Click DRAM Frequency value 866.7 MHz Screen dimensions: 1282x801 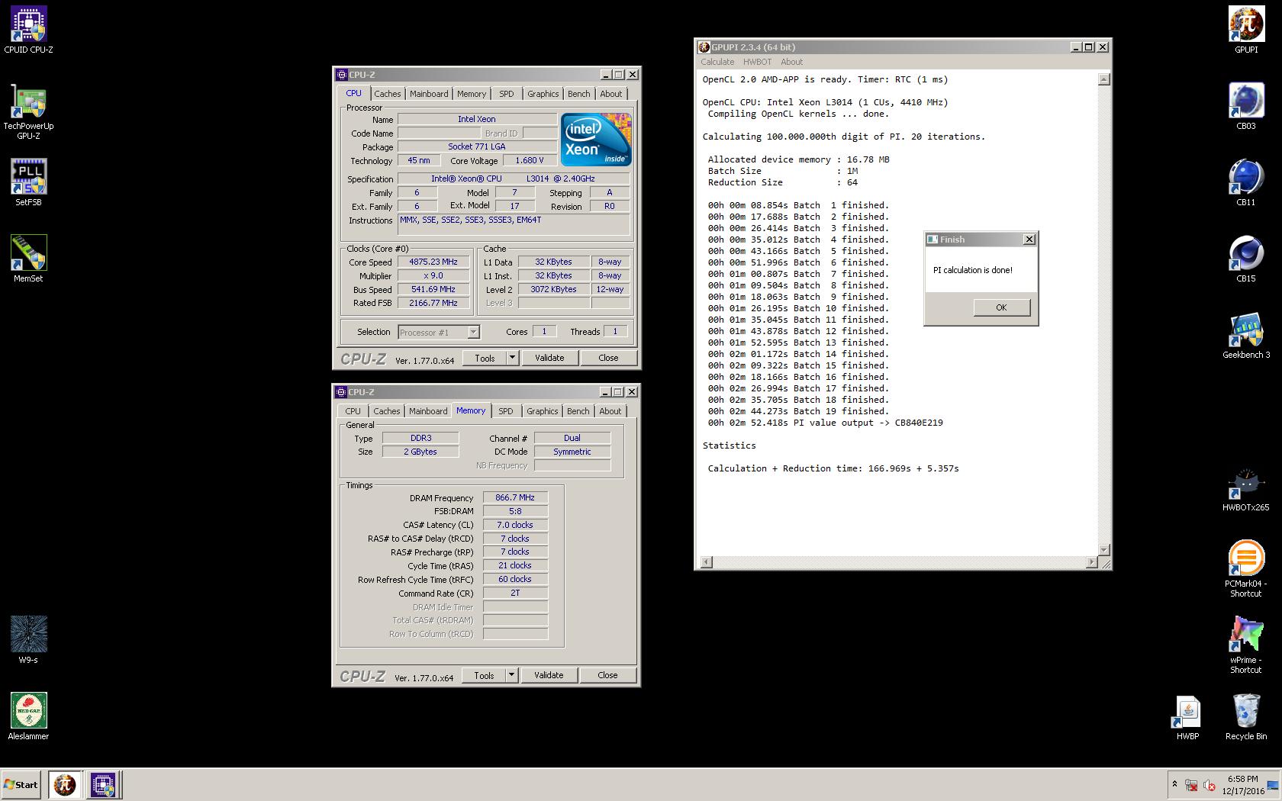[515, 497]
